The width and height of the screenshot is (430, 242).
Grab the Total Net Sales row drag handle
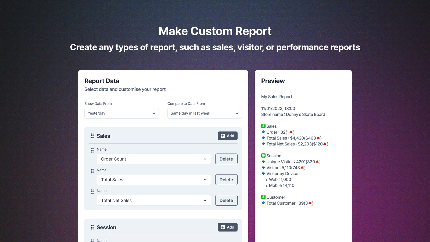point(92,192)
